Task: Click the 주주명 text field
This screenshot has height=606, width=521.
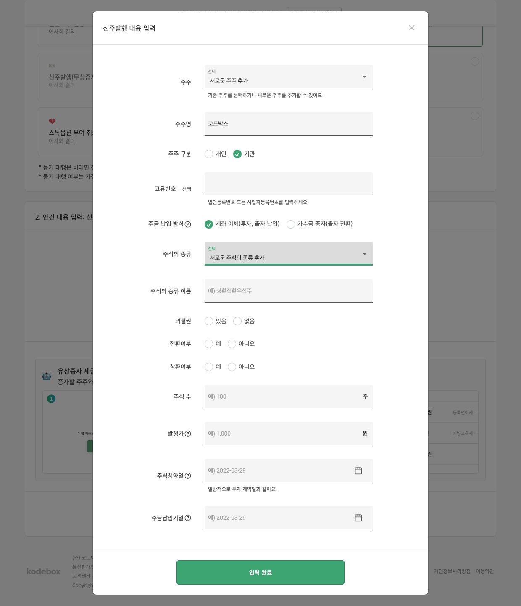Action: tap(288, 124)
